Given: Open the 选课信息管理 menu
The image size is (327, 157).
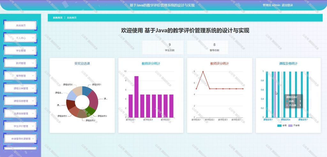Looking at the screenshot, I should click(x=20, y=114).
